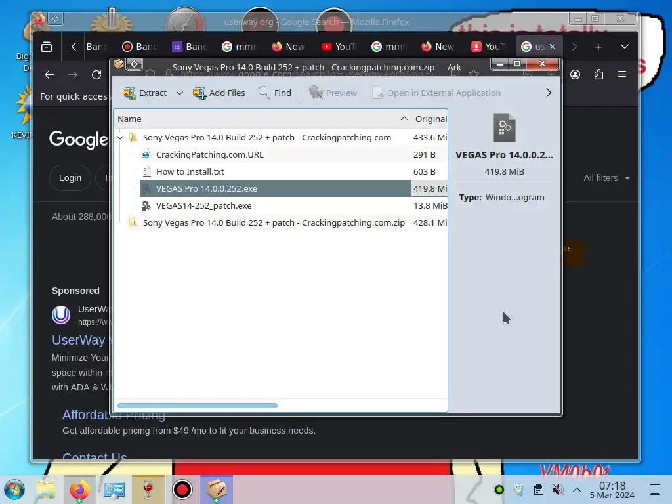This screenshot has height=504, width=672.
Task: Click the patch exe gear icon
Action: pyautogui.click(x=146, y=205)
